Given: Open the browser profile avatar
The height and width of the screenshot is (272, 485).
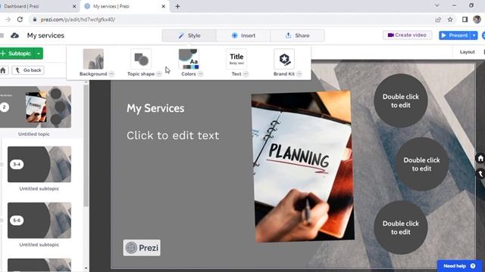Looking at the screenshot, I should point(477,20).
